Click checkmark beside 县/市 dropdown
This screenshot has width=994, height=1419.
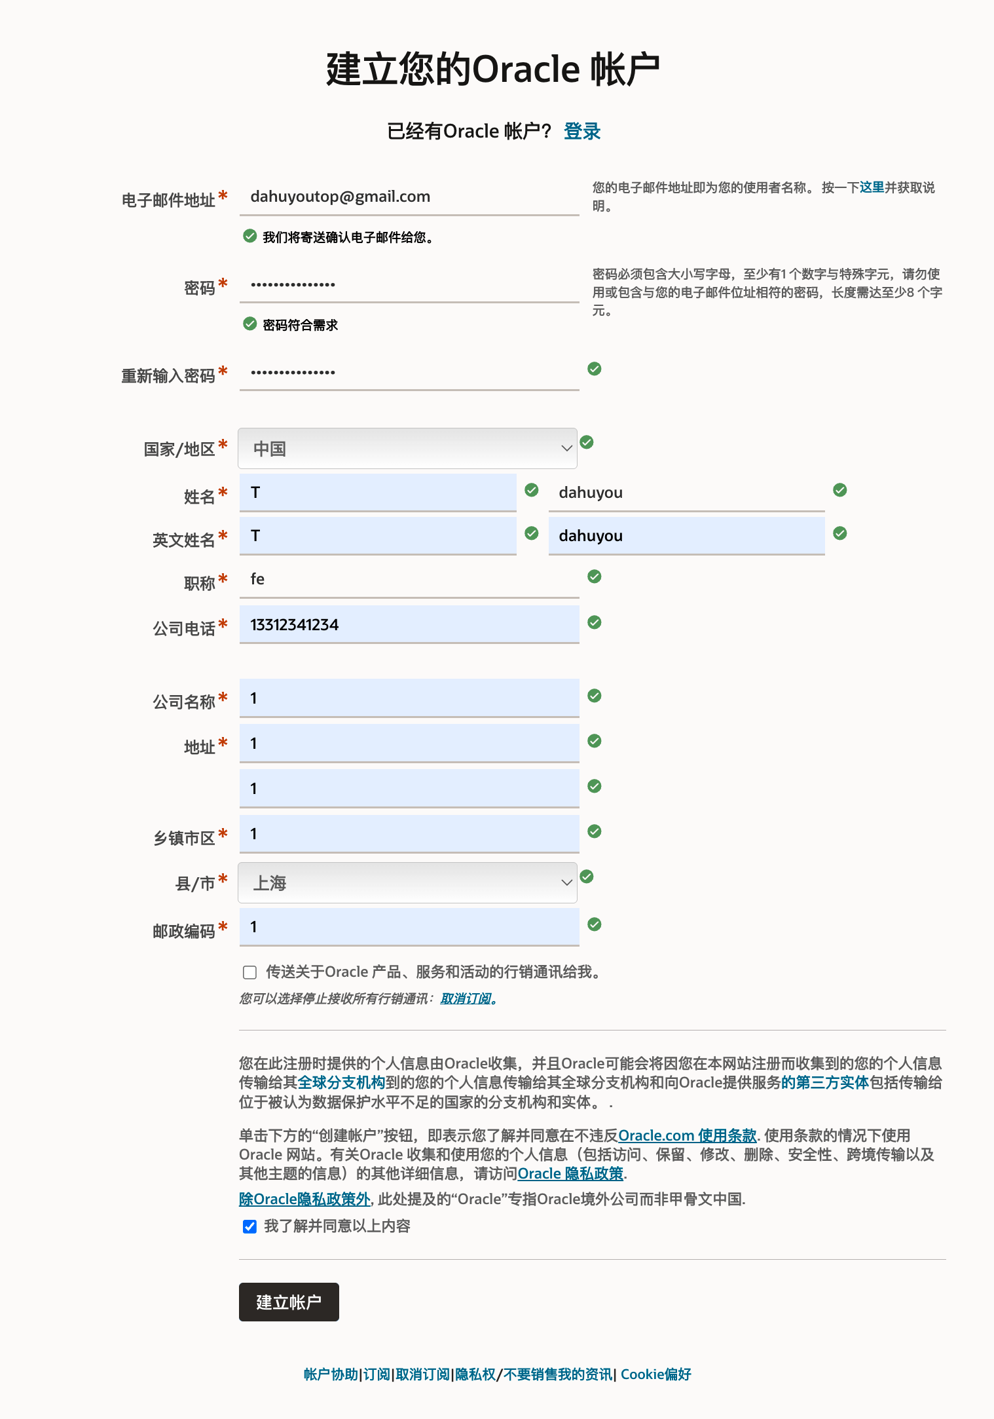click(587, 877)
